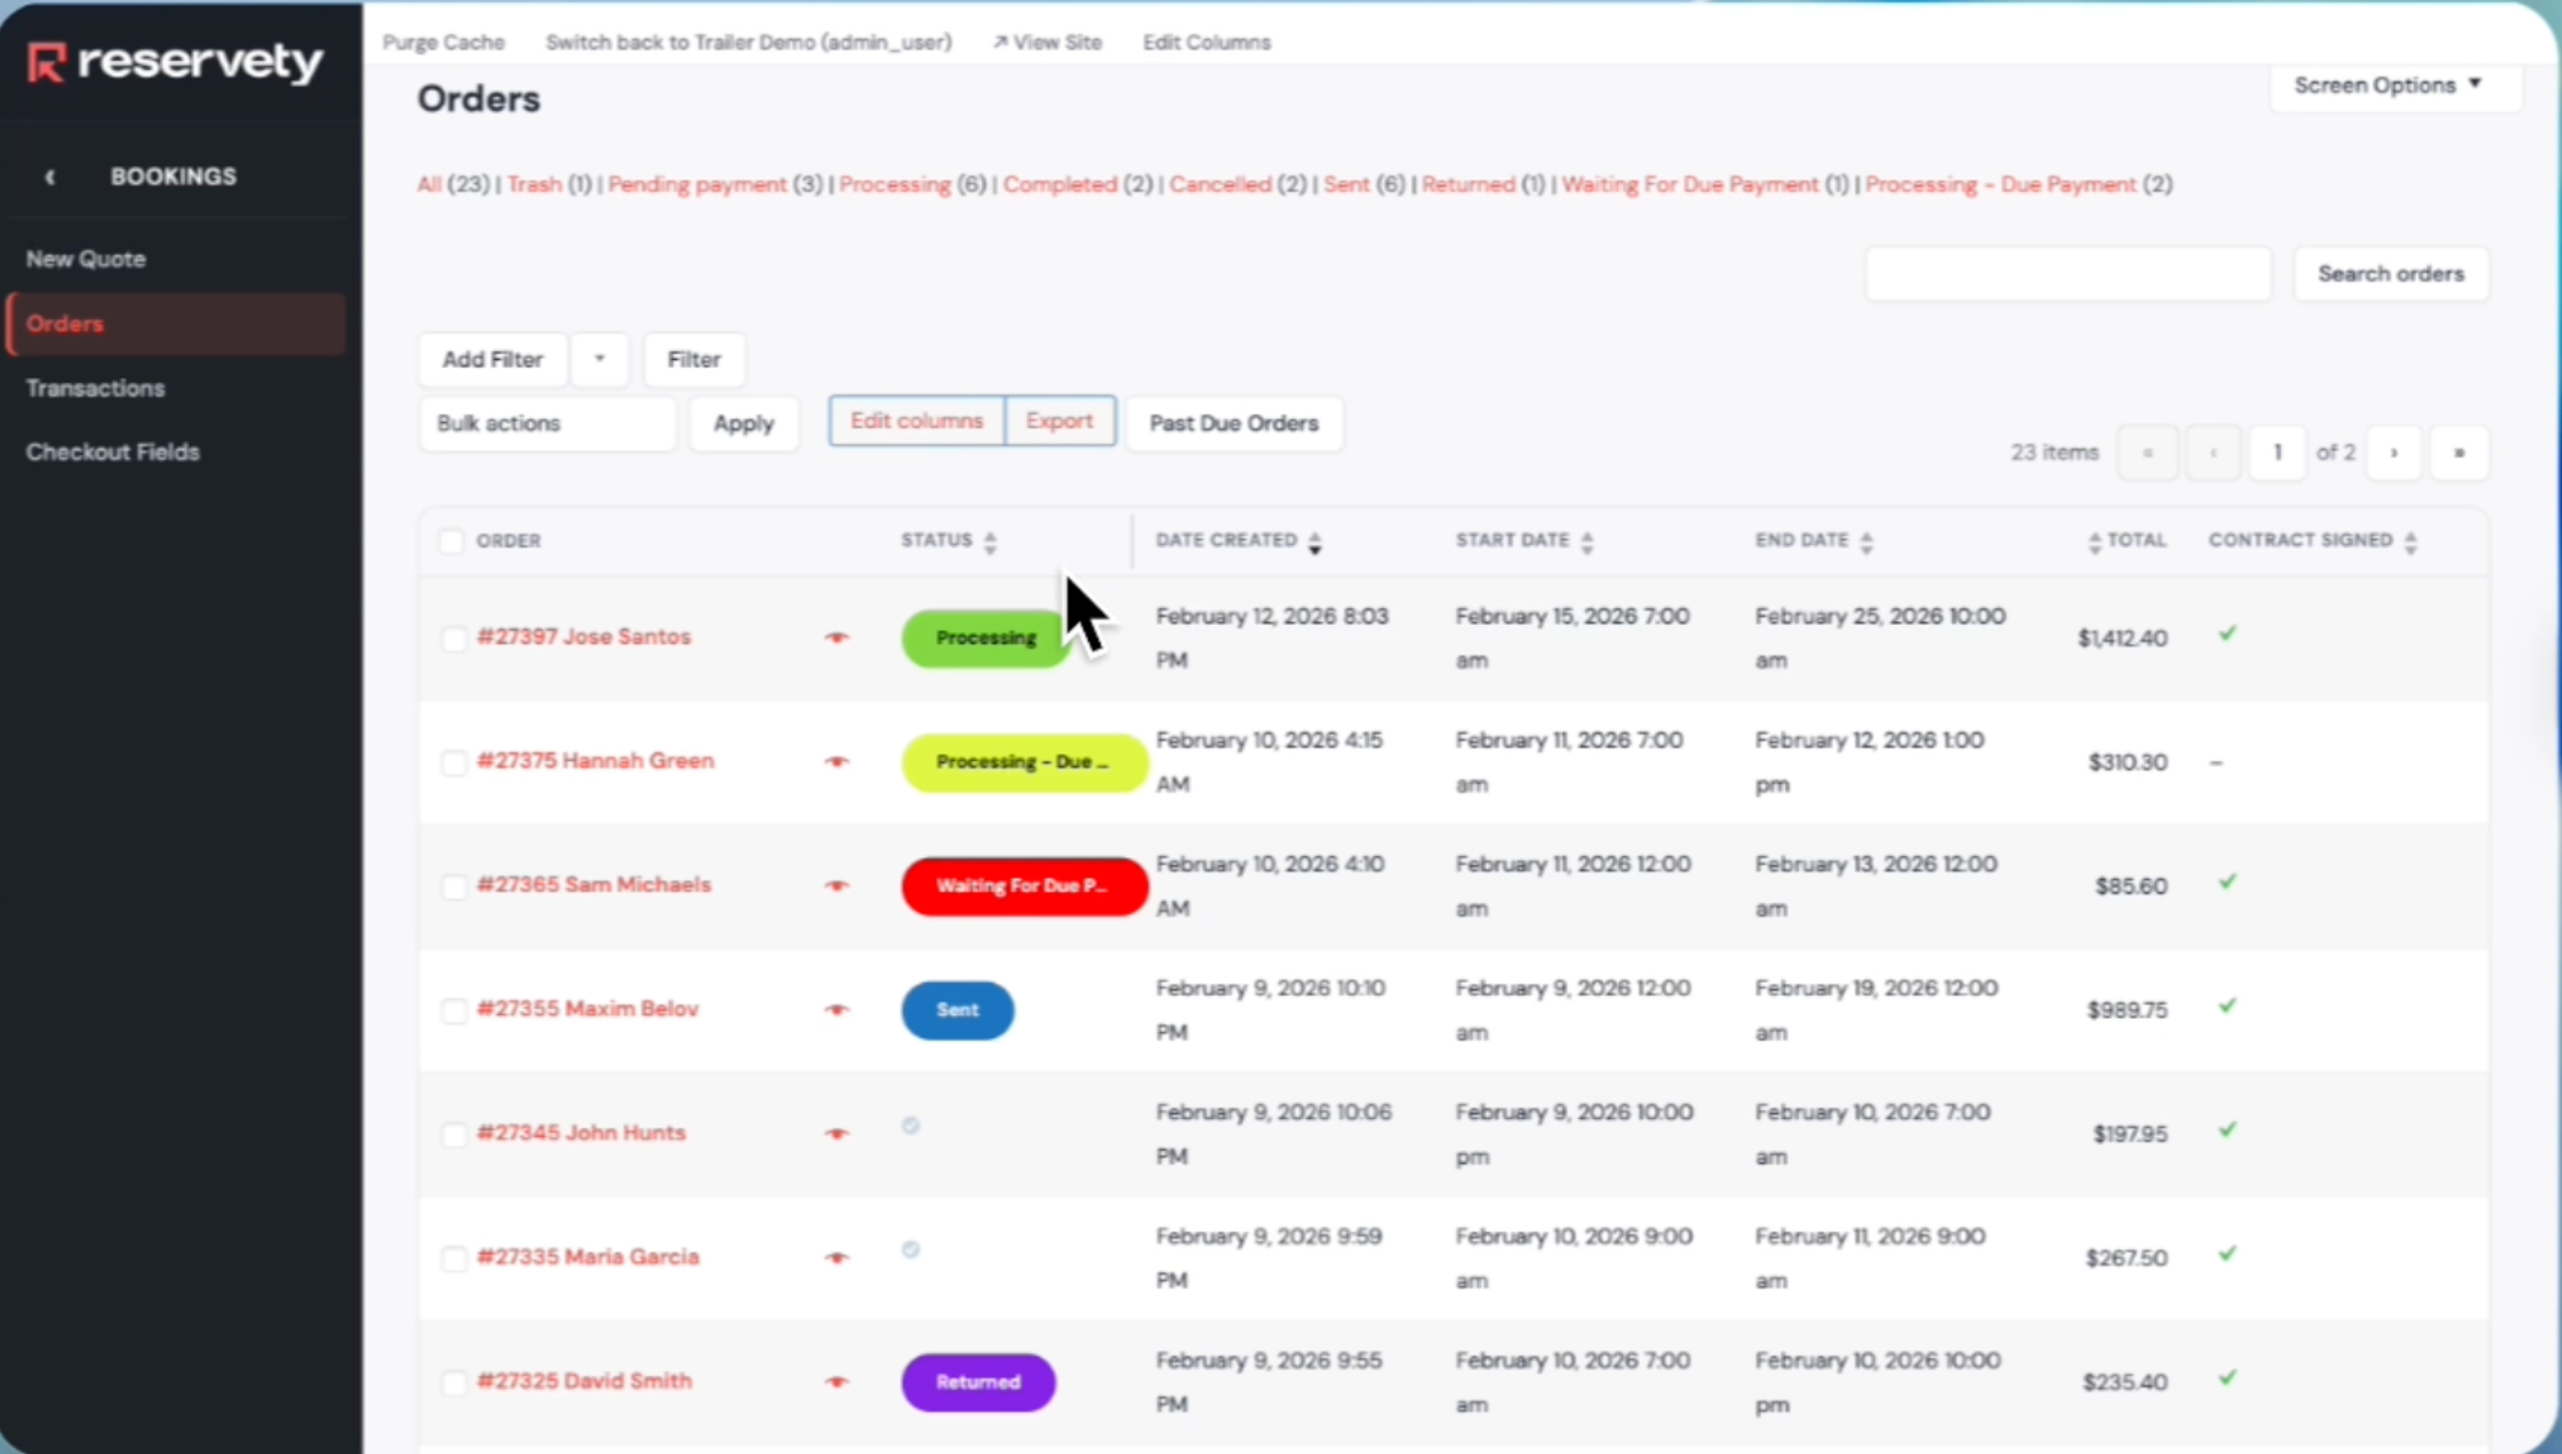2562x1454 pixels.
Task: Click back chevron beside BOOKINGS
Action: point(50,177)
